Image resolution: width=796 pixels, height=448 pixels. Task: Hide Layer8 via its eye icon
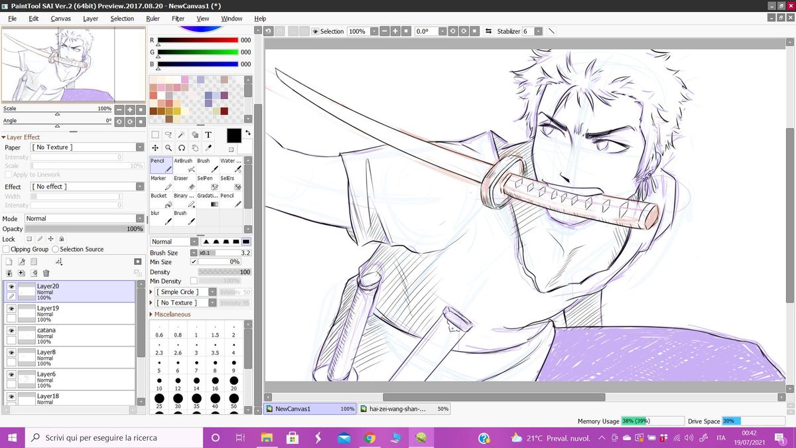tap(11, 352)
